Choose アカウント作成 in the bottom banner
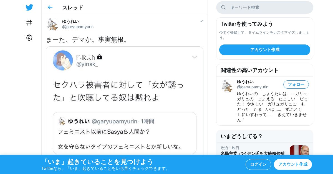This screenshot has height=174, width=333. pos(293,164)
